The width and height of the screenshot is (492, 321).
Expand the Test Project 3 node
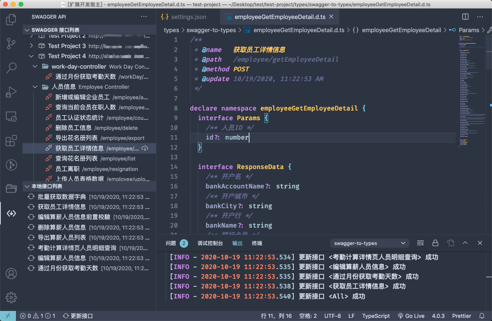tap(31, 46)
